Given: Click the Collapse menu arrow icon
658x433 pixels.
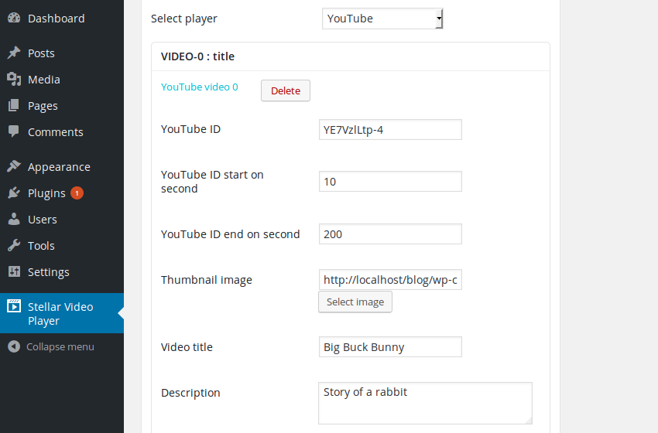Looking at the screenshot, I should pos(14,346).
